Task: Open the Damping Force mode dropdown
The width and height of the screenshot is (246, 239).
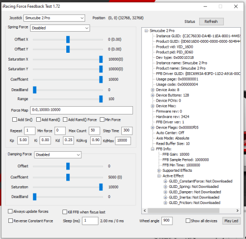Action: [x=58, y=155]
